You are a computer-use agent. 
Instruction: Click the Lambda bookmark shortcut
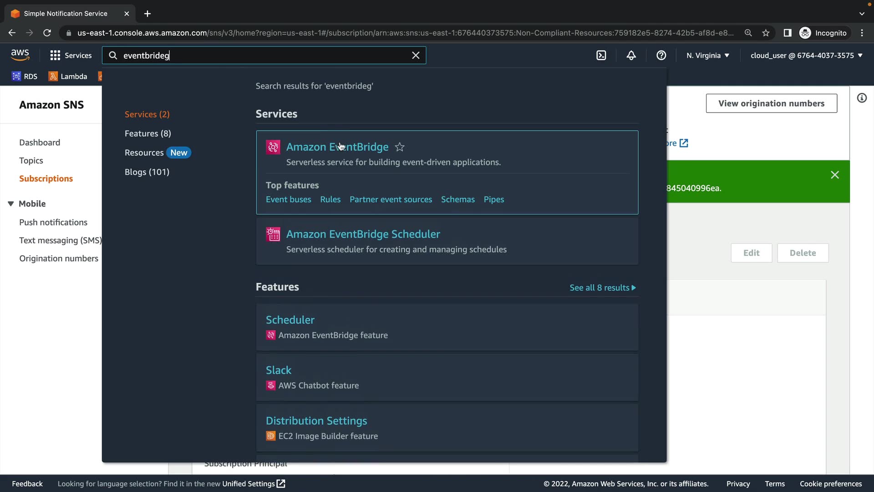pyautogui.click(x=68, y=77)
